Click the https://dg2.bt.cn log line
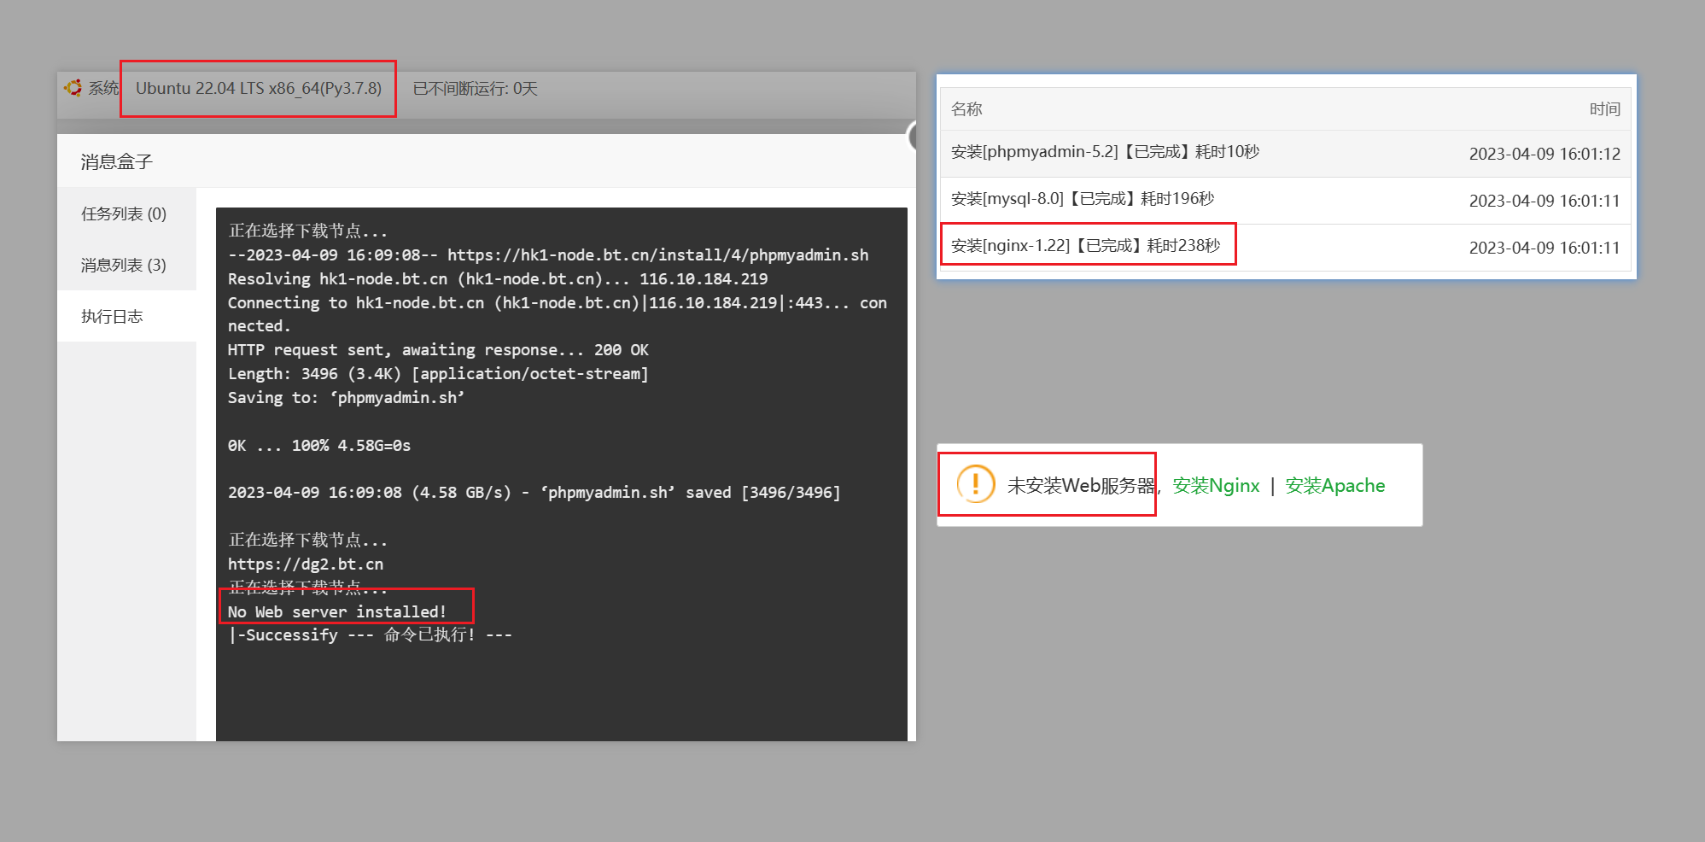The height and width of the screenshot is (842, 1705). (306, 564)
